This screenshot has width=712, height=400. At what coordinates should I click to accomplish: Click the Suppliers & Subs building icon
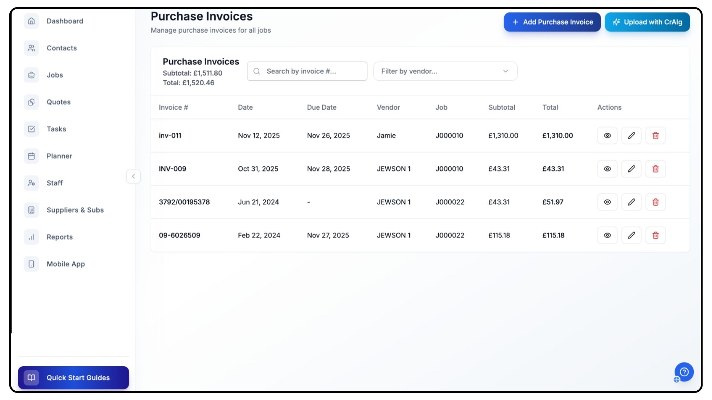click(32, 210)
